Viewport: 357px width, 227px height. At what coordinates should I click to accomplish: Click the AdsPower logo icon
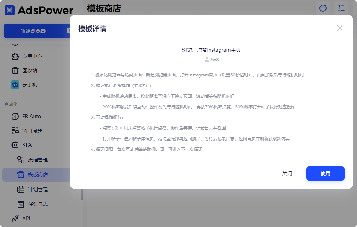pos(10,10)
